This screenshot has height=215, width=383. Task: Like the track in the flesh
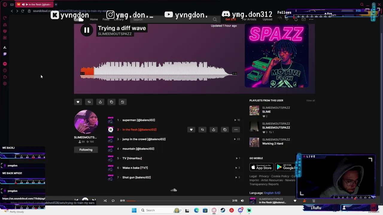pyautogui.click(x=191, y=130)
